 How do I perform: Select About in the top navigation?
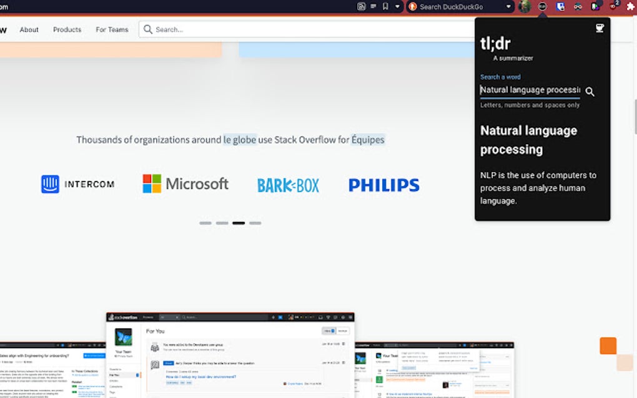pyautogui.click(x=29, y=29)
